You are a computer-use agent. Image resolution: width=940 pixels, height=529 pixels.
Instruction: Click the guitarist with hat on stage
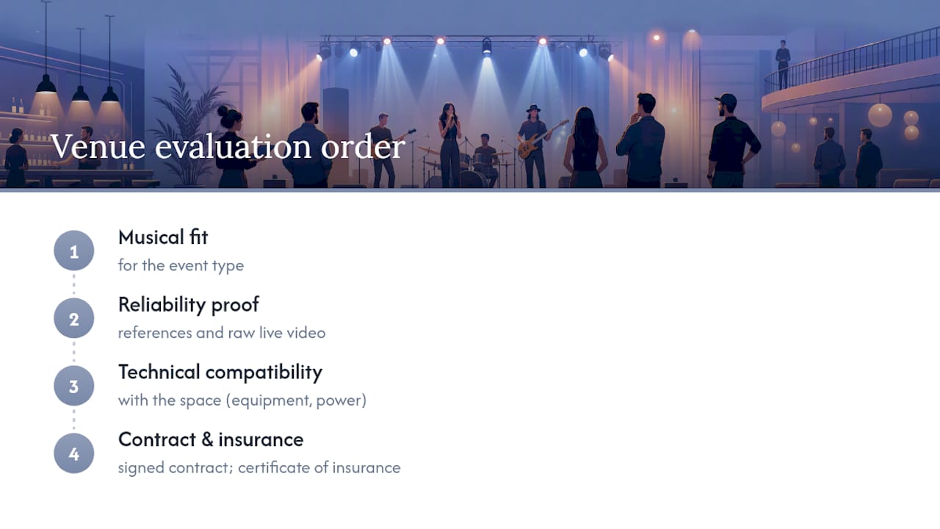[x=534, y=145]
